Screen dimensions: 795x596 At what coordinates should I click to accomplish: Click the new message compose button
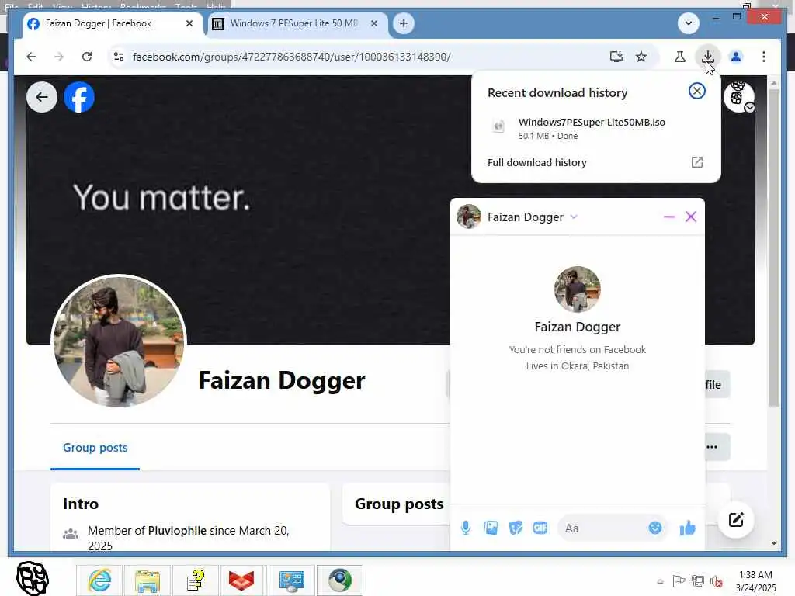[736, 519]
